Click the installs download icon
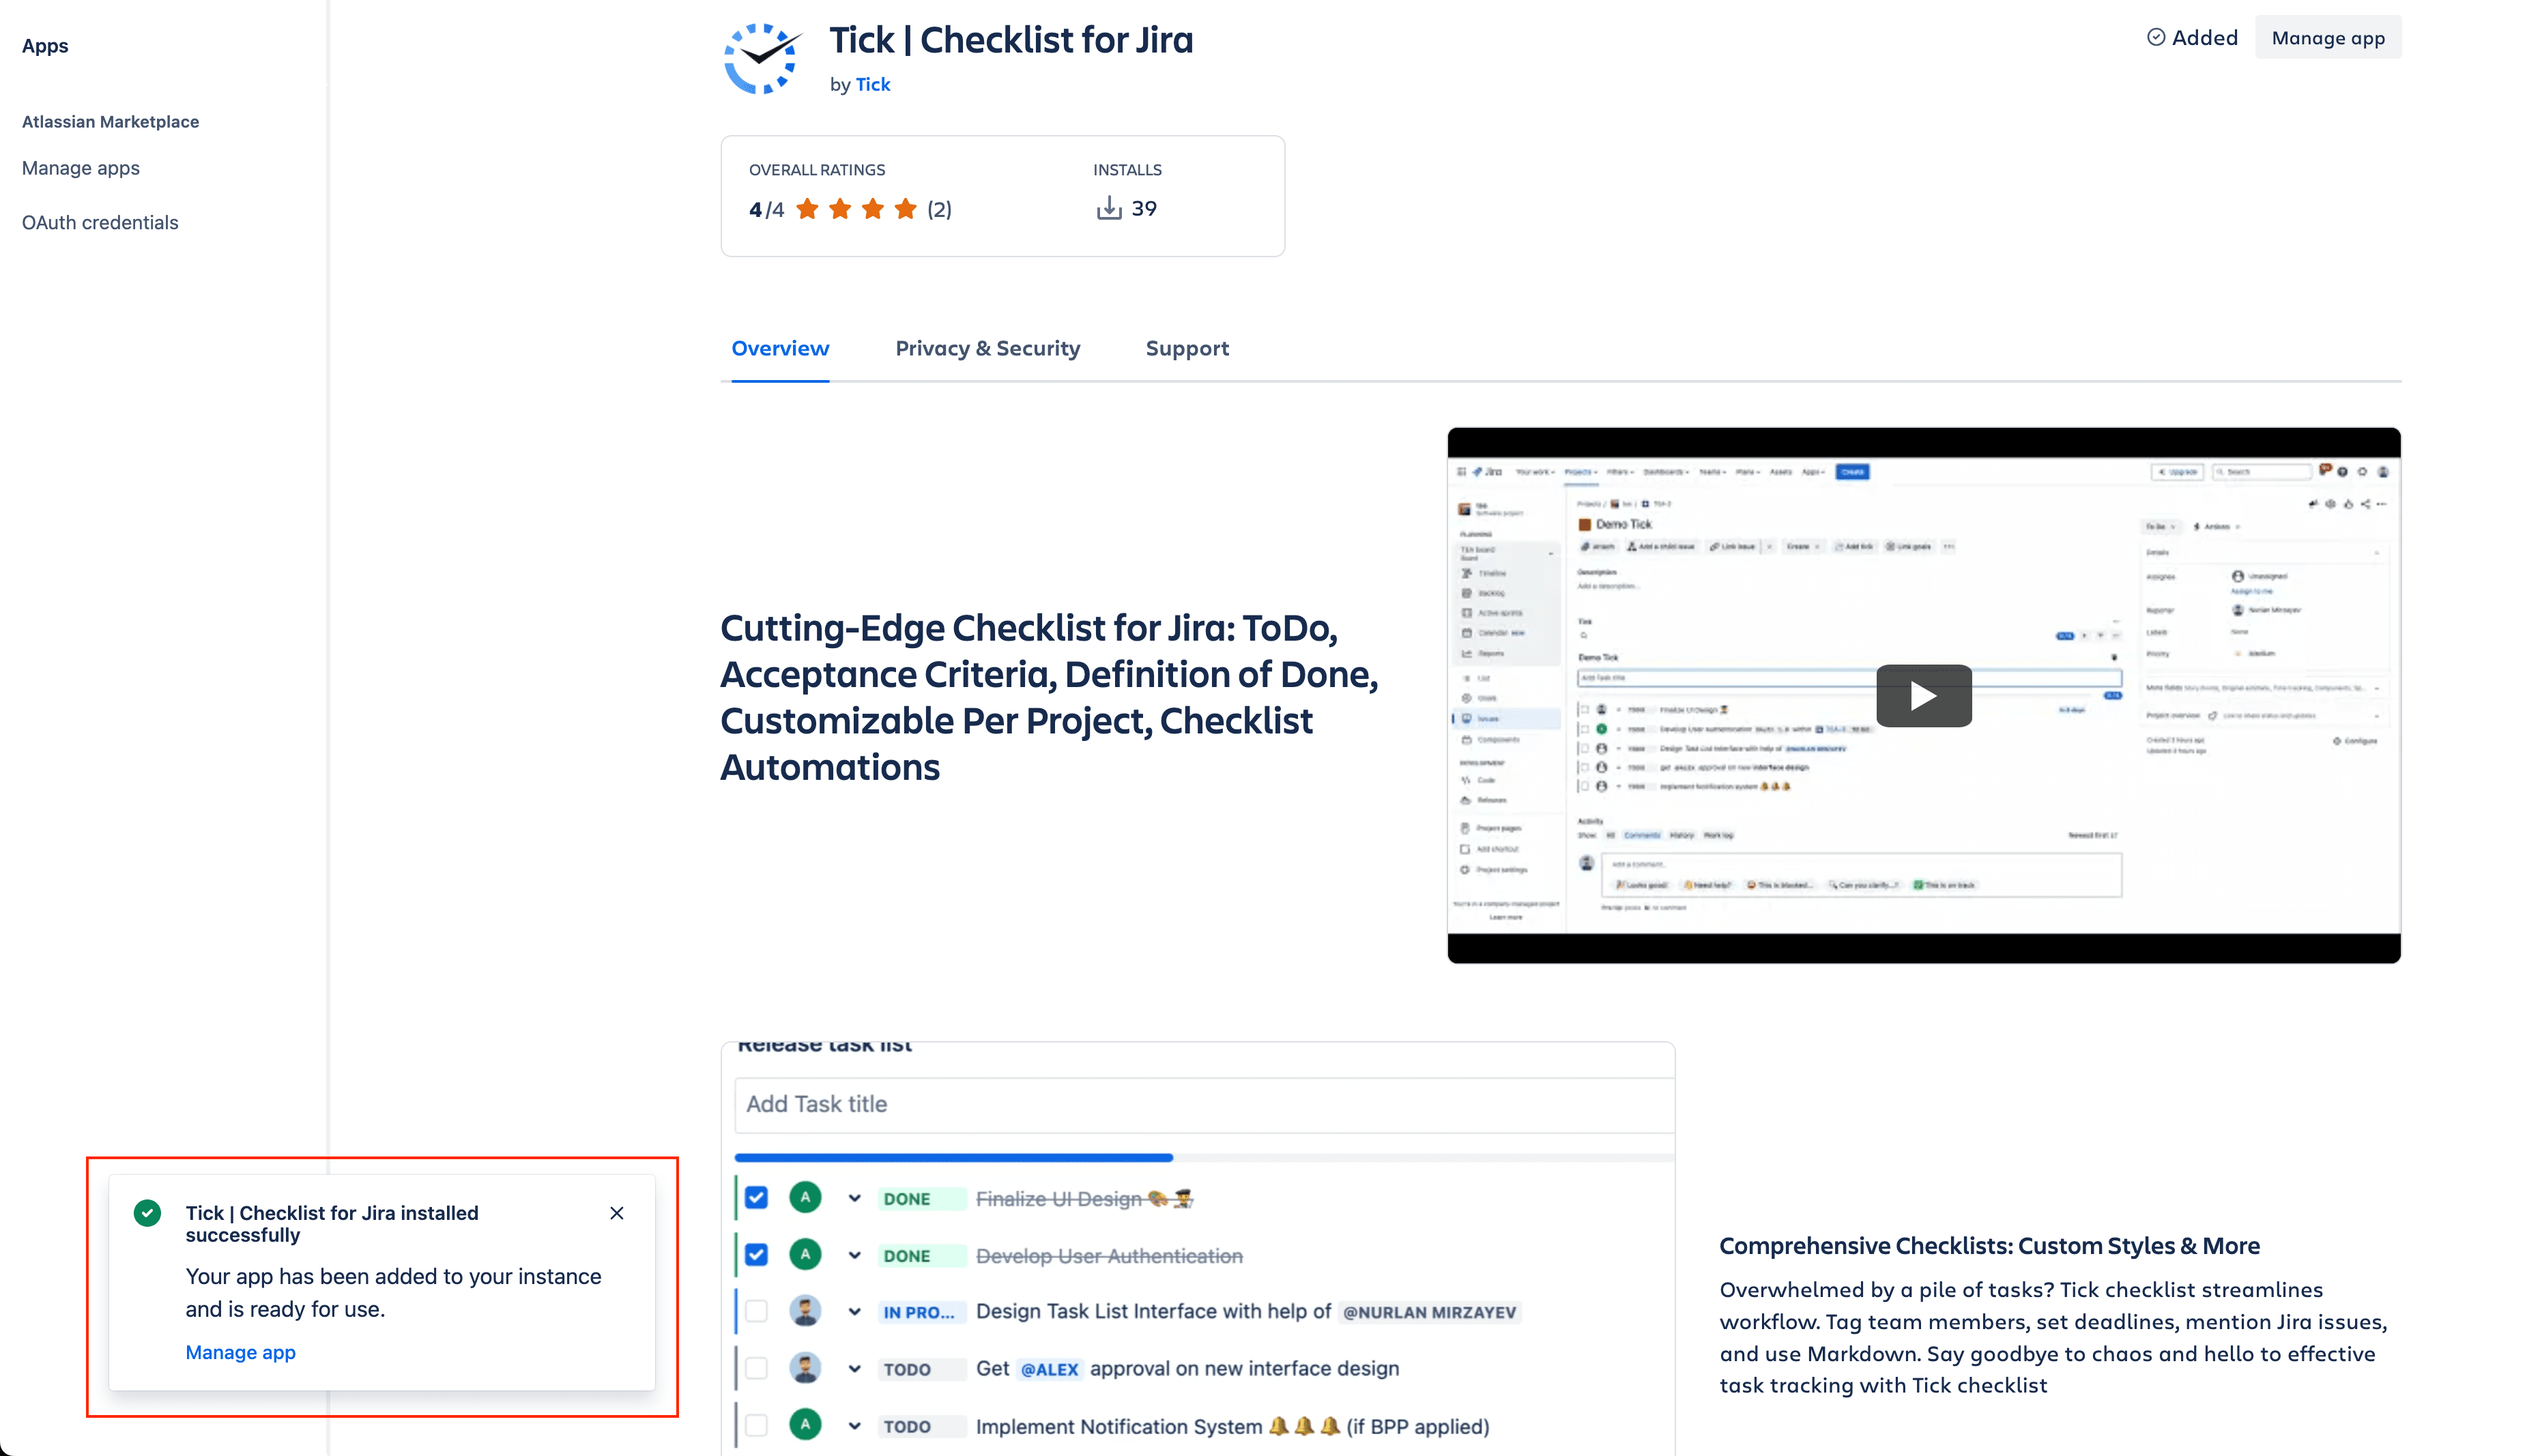2540x1456 pixels. [1108, 208]
